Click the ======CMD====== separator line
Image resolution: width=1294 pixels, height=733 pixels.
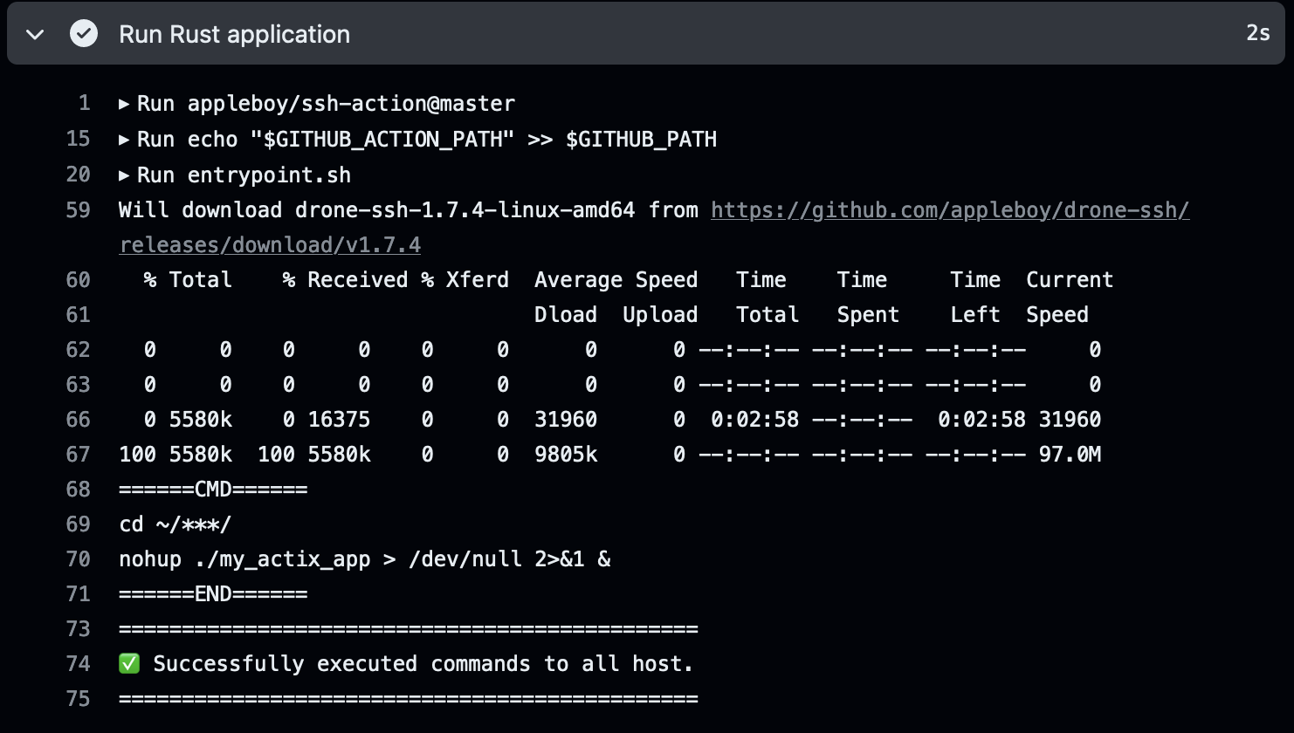click(213, 490)
